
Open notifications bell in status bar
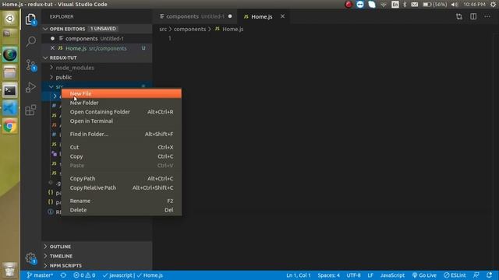(489, 275)
